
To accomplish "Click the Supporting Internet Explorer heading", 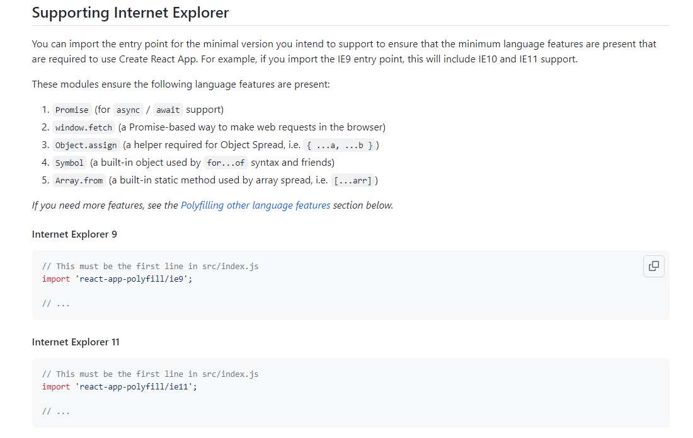I will tap(130, 13).
